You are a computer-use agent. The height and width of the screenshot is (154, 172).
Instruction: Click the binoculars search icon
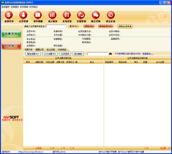coord(110,54)
